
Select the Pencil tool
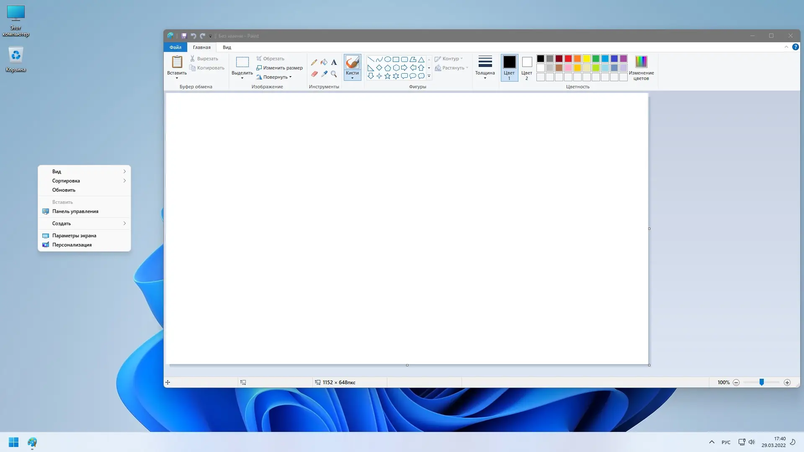[314, 62]
